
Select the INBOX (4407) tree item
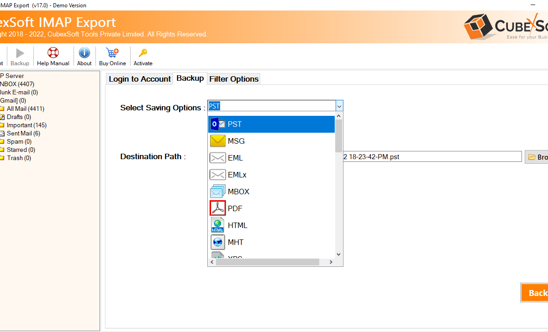pyautogui.click(x=17, y=84)
